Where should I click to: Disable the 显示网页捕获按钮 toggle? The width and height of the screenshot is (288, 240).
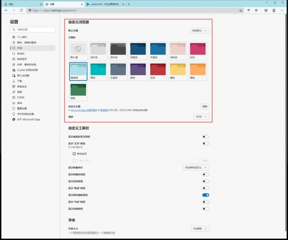(206, 195)
